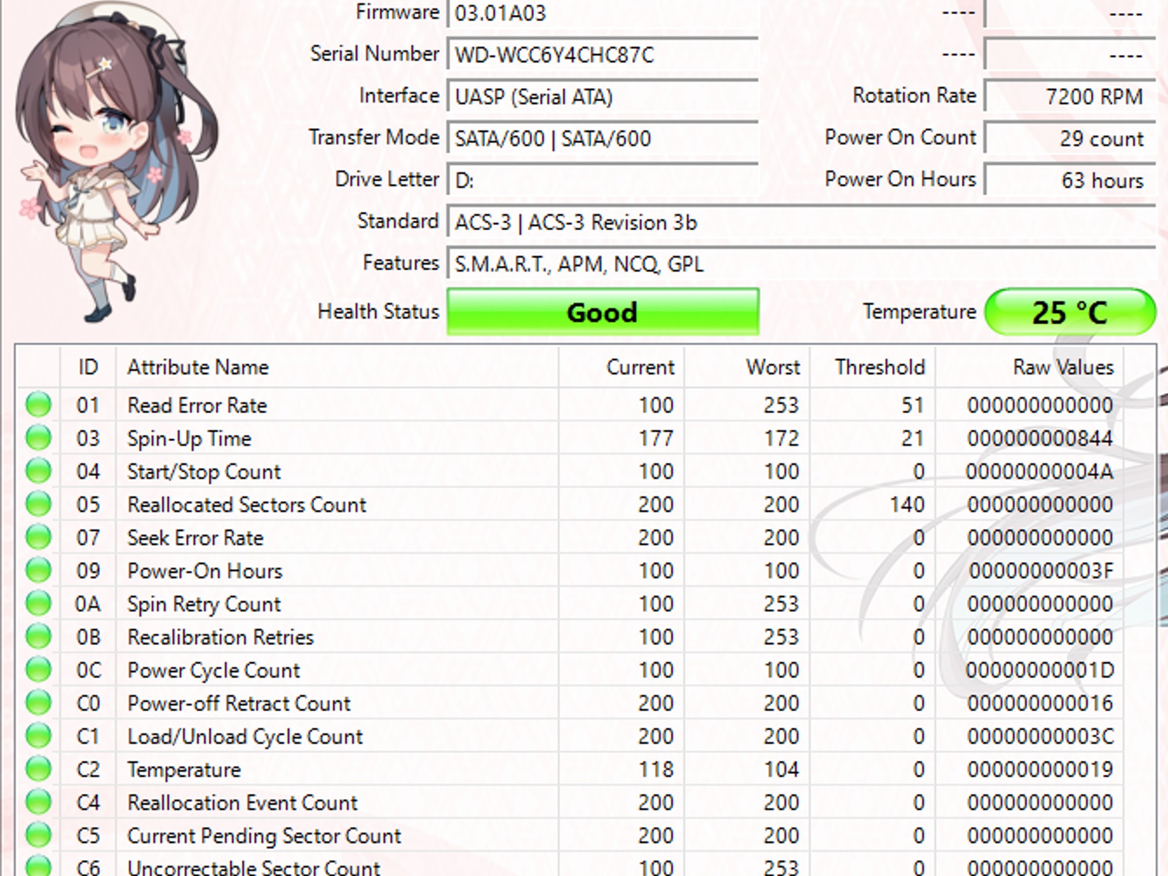Click the Firmware field showing 03.01A03
Viewport: 1168px width, 876px height.
click(603, 13)
